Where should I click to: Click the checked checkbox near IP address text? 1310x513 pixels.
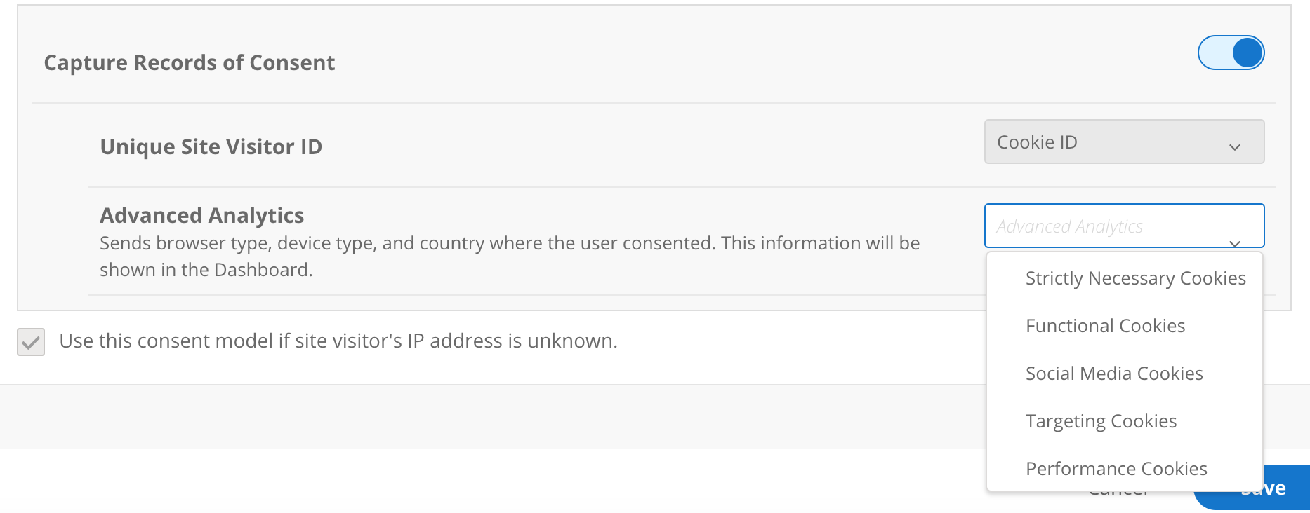point(30,341)
